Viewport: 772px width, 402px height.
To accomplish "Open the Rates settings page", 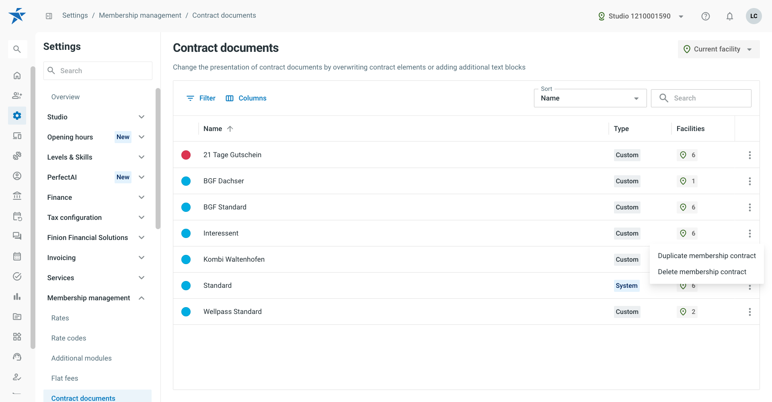I will (x=60, y=318).
